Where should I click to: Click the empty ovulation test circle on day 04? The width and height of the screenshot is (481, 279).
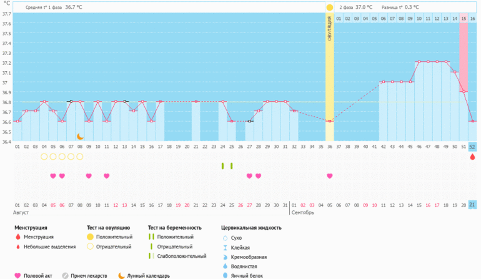coord(44,156)
